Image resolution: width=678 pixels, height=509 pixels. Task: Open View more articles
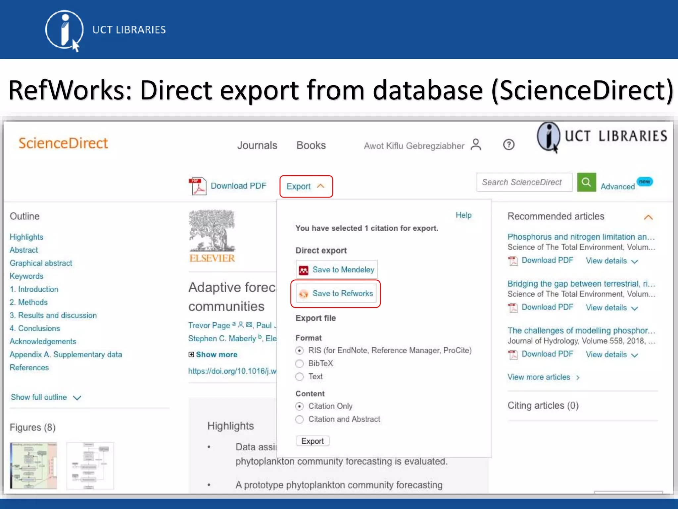543,377
